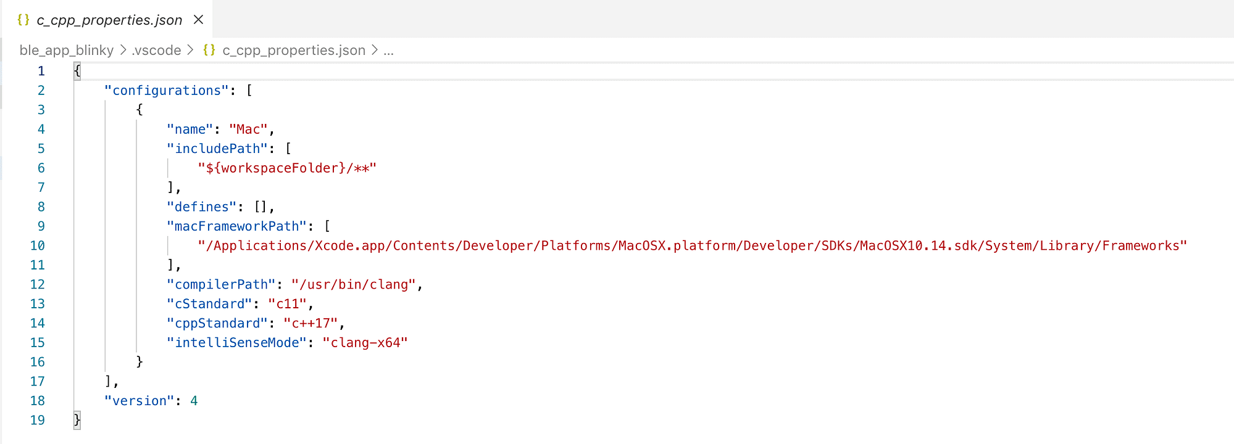Image resolution: width=1234 pixels, height=444 pixels.
Task: Open .vscode breadcrumb folder
Action: click(x=156, y=51)
